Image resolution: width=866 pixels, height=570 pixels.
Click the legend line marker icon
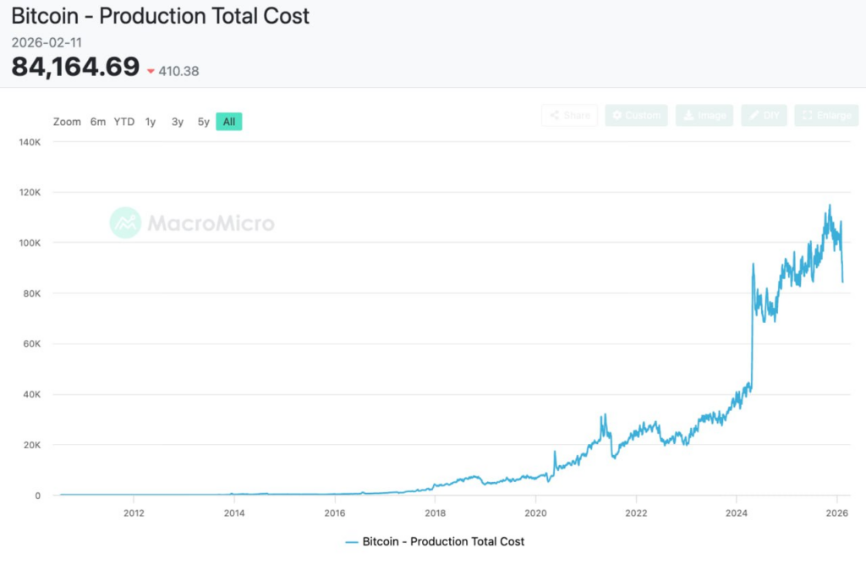[352, 541]
